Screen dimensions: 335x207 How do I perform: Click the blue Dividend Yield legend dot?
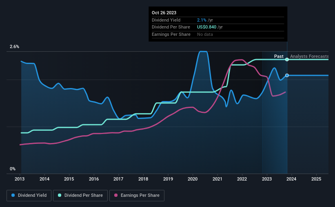pos(13,195)
